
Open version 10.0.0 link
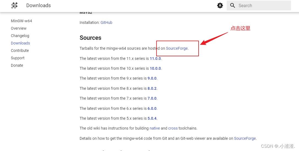[x=155, y=68]
